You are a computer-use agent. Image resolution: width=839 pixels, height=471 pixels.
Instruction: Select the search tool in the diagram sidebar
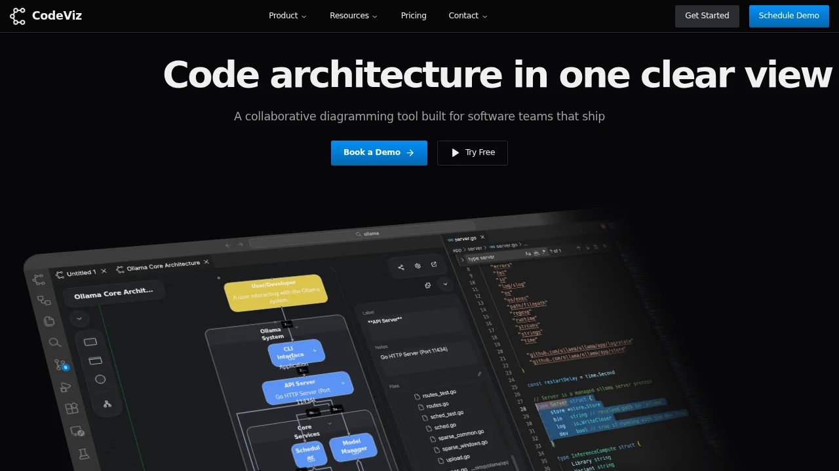[x=55, y=343]
